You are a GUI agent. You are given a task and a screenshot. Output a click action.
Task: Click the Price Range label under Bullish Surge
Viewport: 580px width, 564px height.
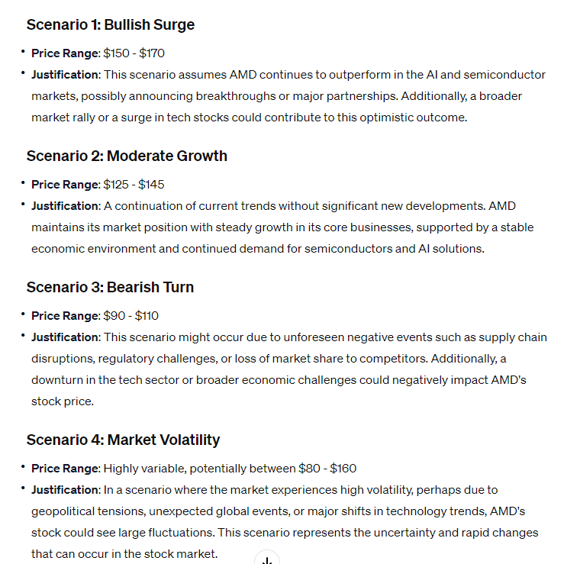click(66, 53)
